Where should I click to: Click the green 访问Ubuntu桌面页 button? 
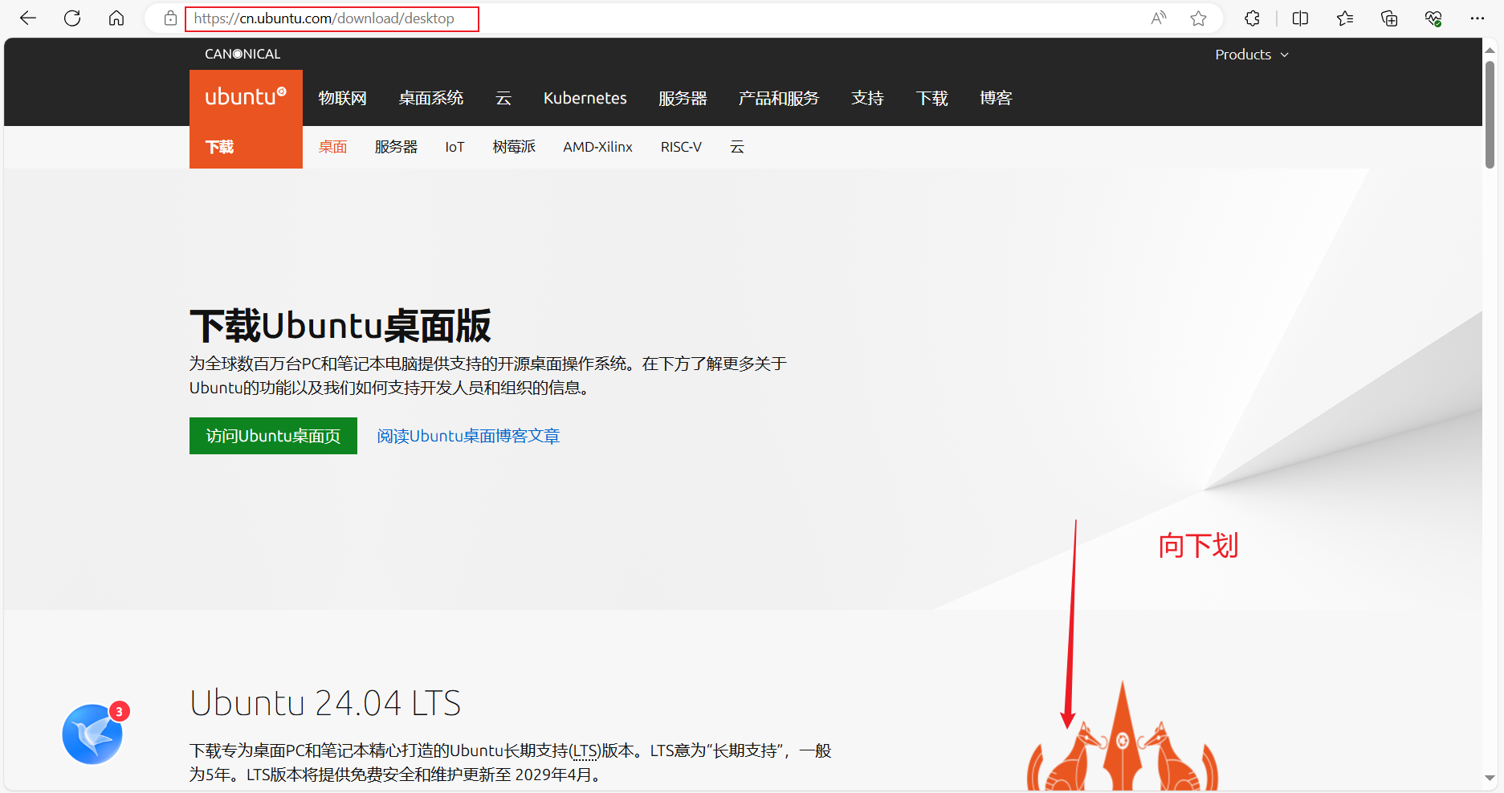273,436
